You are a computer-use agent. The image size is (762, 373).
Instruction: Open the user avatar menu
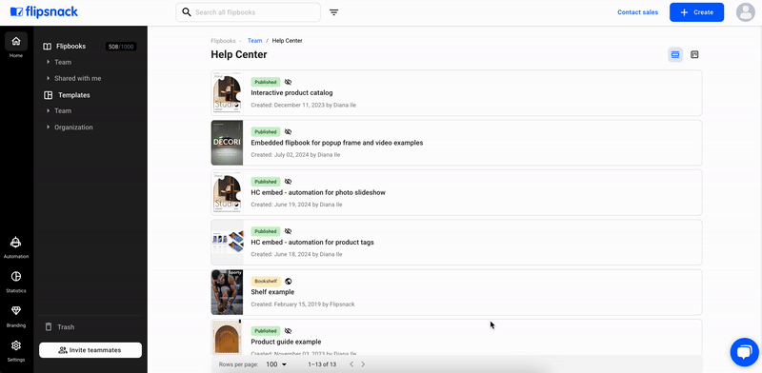tap(746, 12)
